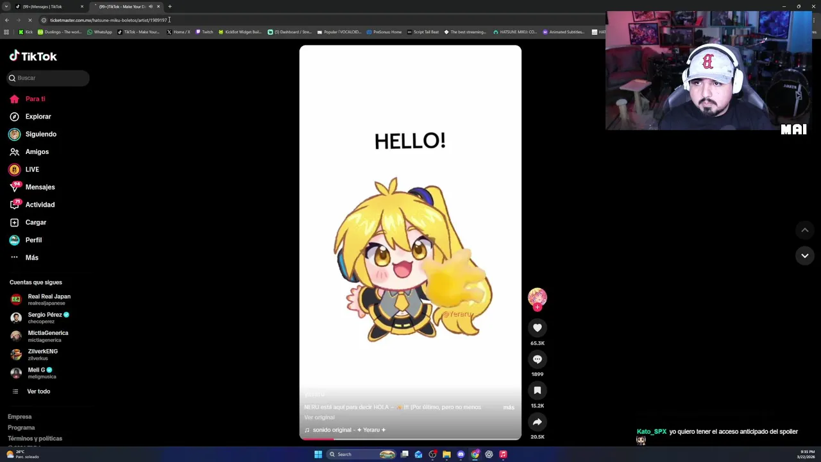Open Sergio Pérez followed account
Screen dimensions: 821x462
tap(40, 318)
